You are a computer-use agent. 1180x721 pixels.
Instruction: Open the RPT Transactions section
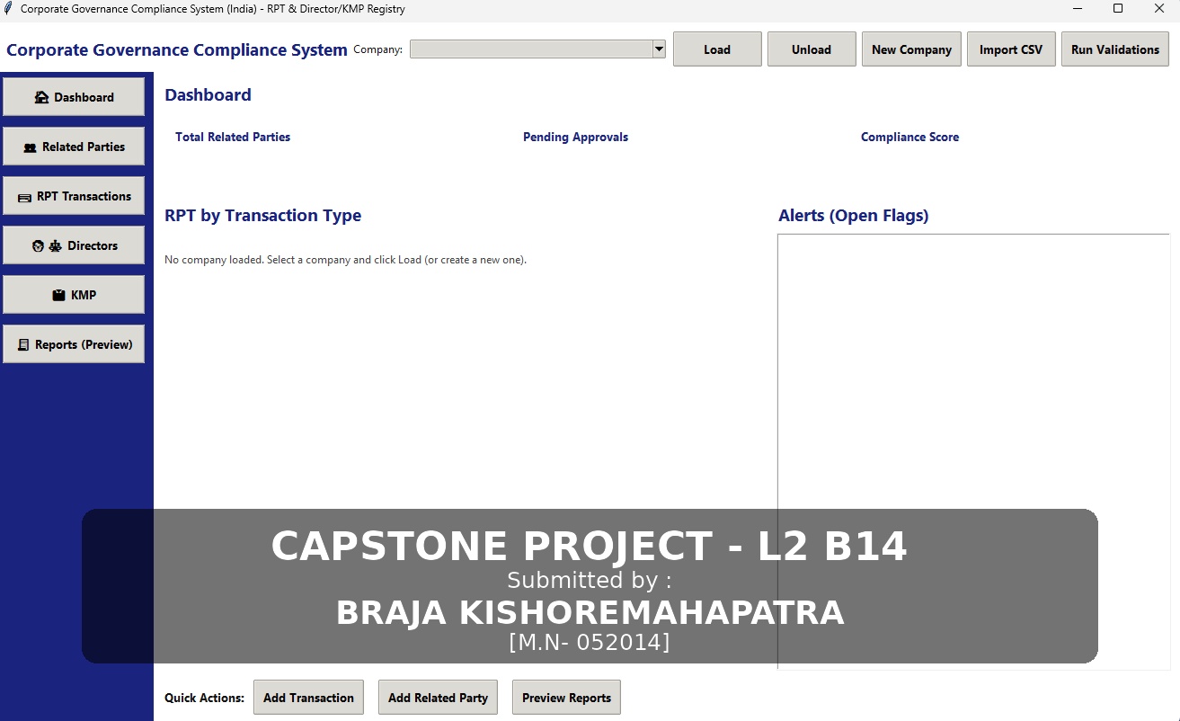74,196
